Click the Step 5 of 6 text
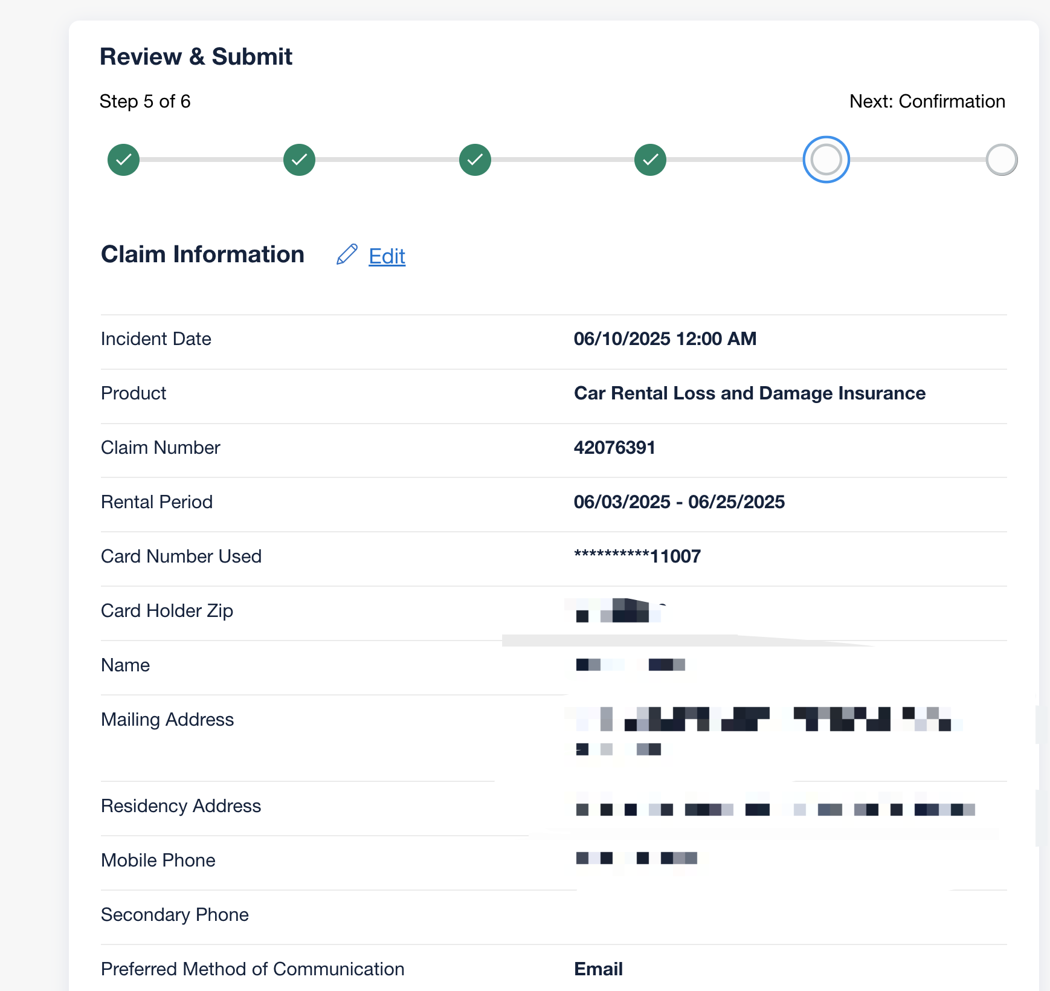 pos(145,101)
